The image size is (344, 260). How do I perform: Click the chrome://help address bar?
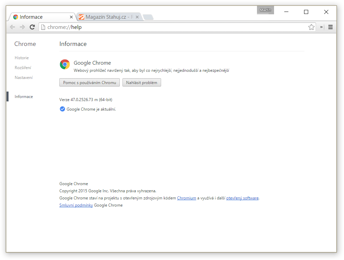(x=177, y=27)
